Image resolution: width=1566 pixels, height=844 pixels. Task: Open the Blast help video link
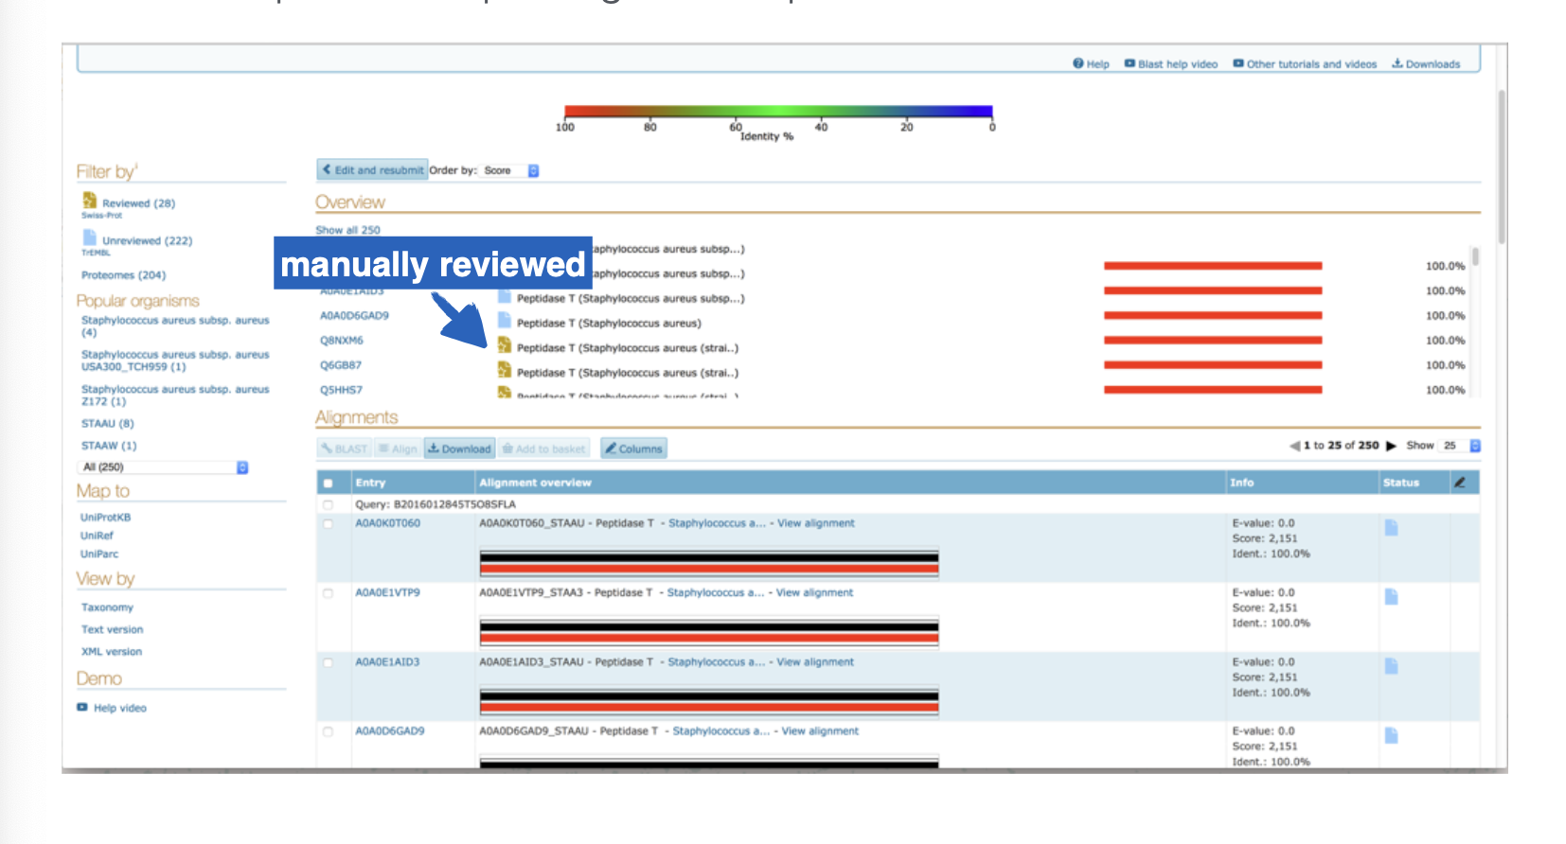tap(1177, 64)
